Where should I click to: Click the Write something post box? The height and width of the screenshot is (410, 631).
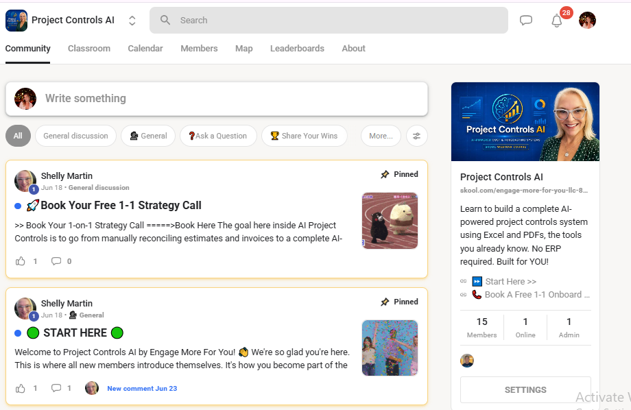217,99
